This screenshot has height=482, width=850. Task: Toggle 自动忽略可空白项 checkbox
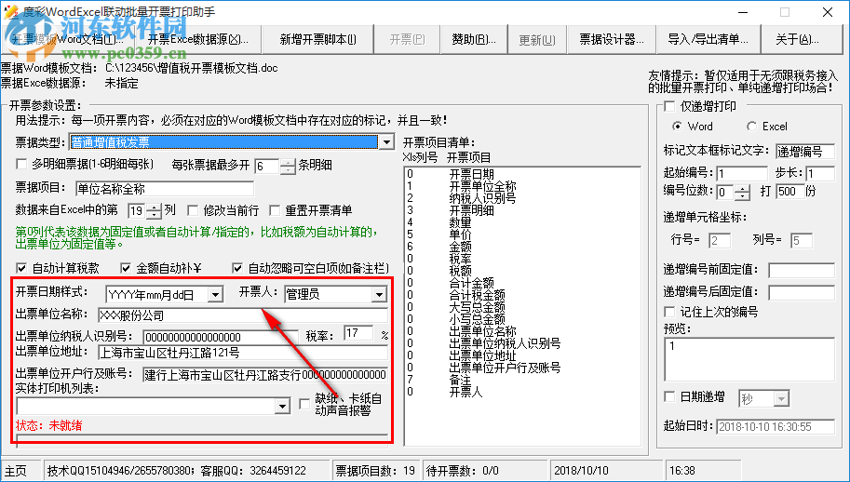(236, 268)
